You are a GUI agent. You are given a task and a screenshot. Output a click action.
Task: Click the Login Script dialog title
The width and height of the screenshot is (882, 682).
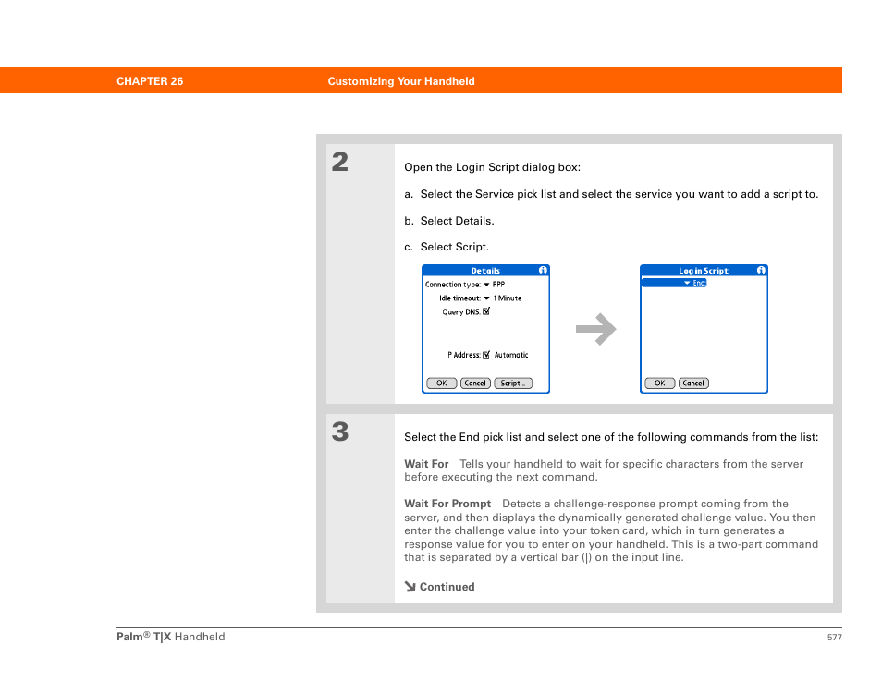[704, 271]
